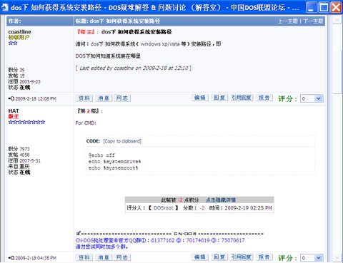Click 资料 button in coastline's post
The image size is (343, 263).
[84, 98]
